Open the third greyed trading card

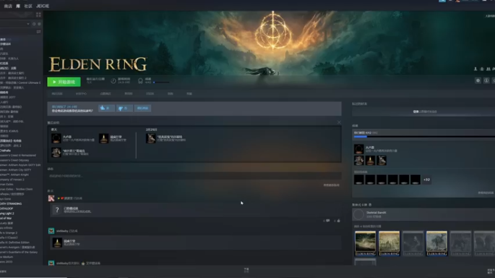tap(413, 243)
